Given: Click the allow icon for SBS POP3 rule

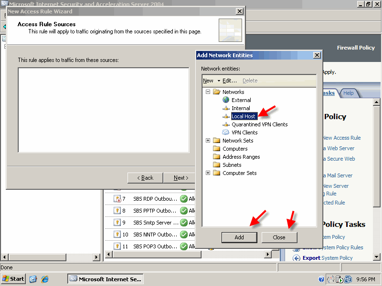Looking at the screenshot, I should click(x=184, y=246).
